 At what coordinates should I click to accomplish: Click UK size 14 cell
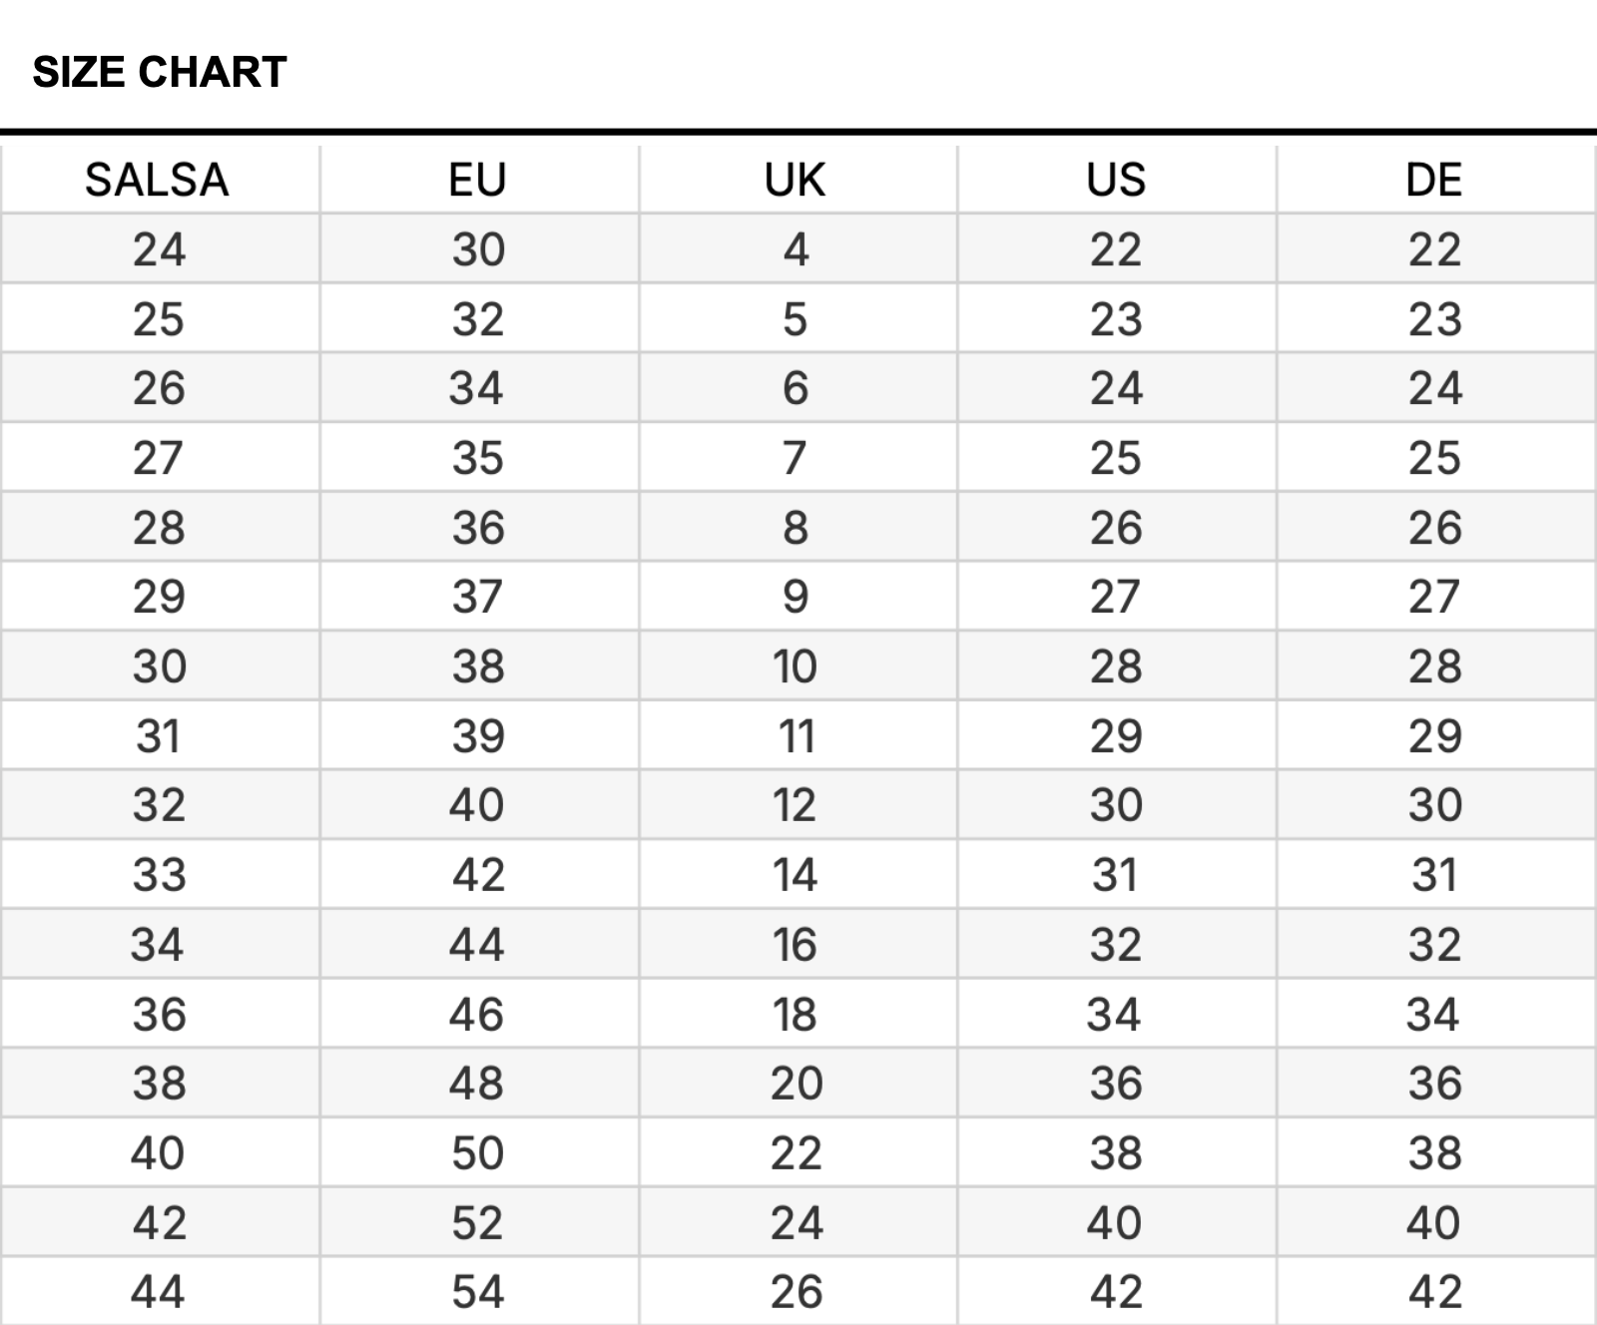pyautogui.click(x=796, y=875)
